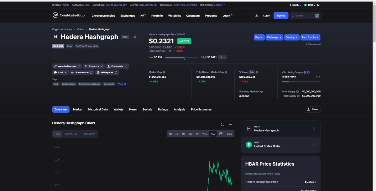Click Max Supply info icon
Screen dimensions: 376x191
[298, 92]
